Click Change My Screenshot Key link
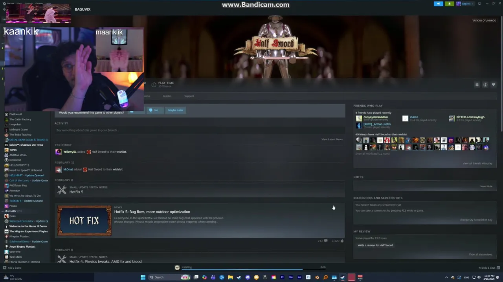The width and height of the screenshot is (503, 282). pos(476,220)
